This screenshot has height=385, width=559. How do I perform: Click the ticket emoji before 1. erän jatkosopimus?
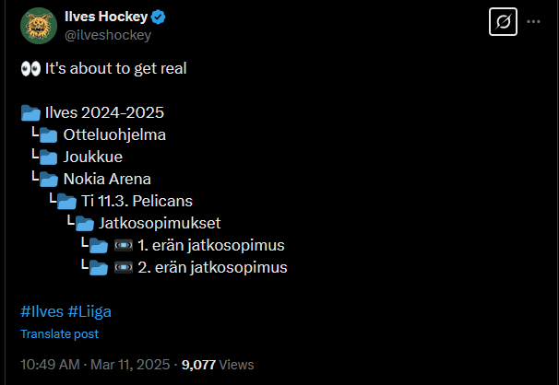(x=124, y=245)
